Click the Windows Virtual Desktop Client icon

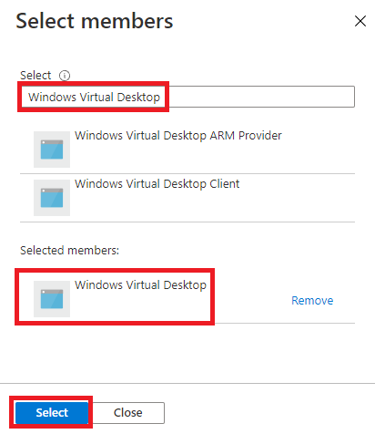click(x=52, y=198)
